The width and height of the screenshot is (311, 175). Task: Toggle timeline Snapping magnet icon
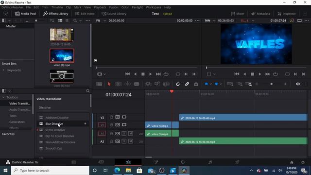[x=178, y=84]
